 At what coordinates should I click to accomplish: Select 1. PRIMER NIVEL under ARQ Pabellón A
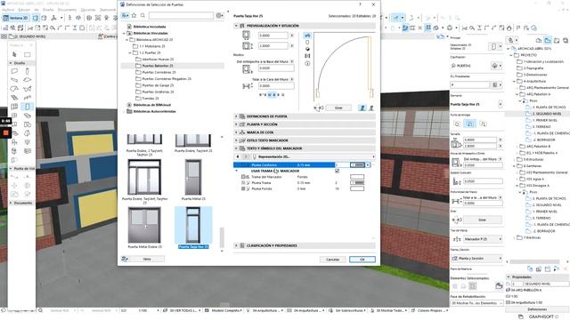pyautogui.click(x=544, y=120)
